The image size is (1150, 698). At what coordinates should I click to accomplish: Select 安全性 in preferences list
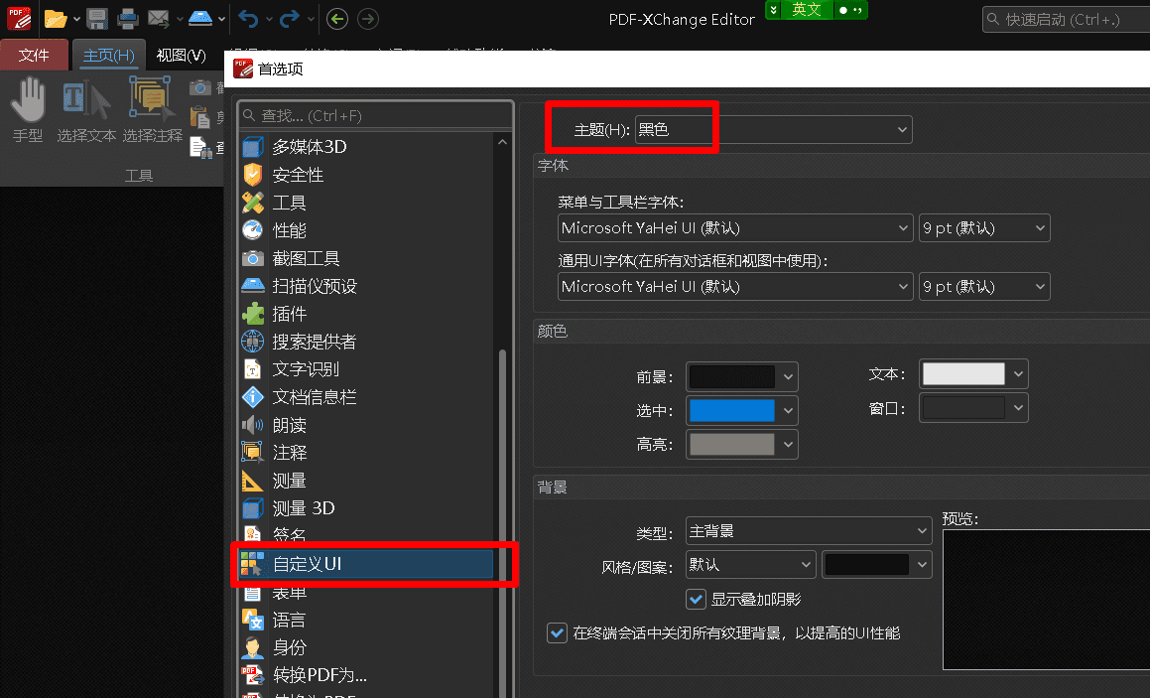coord(298,175)
